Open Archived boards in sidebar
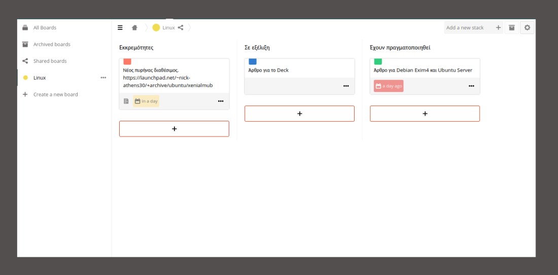The height and width of the screenshot is (275, 558). click(x=51, y=44)
